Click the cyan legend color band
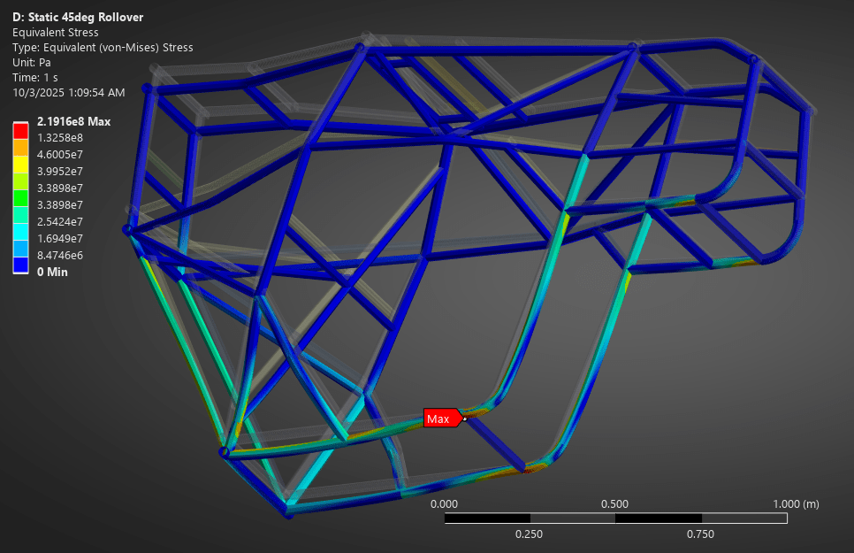 coord(20,230)
